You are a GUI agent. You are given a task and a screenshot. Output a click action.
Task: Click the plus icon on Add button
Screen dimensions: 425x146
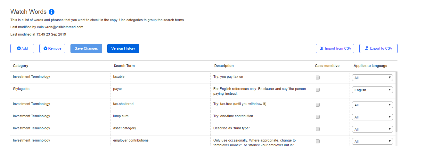coord(19,48)
